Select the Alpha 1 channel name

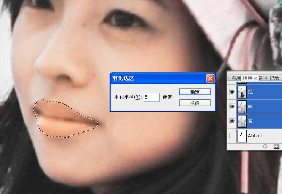[255, 136]
